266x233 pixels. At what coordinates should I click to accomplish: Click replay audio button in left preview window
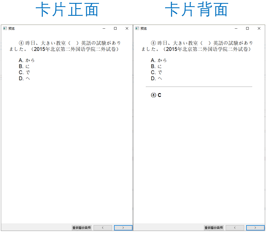[x=82, y=227]
